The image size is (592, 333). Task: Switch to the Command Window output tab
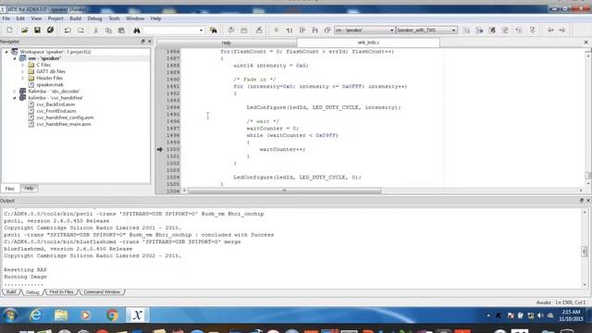(102, 292)
